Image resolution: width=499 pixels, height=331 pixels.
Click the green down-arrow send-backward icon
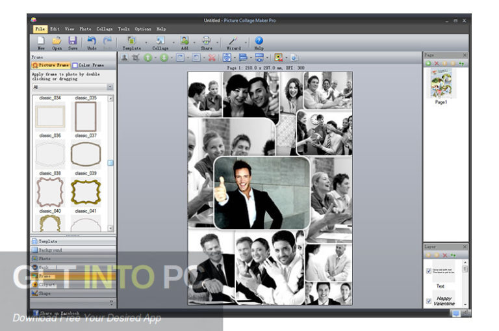164,58
